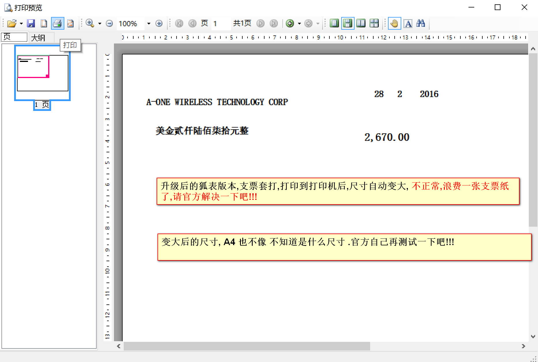Click the A-ONE WIRELESS TECHNOLOGY CORP text
The height and width of the screenshot is (362, 538).
click(x=217, y=102)
